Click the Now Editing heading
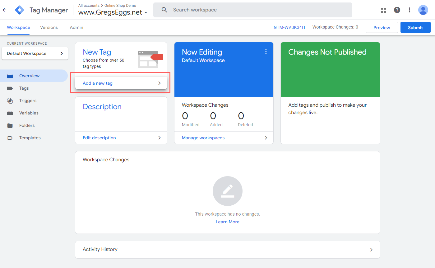Image resolution: width=435 pixels, height=268 pixels. click(202, 52)
